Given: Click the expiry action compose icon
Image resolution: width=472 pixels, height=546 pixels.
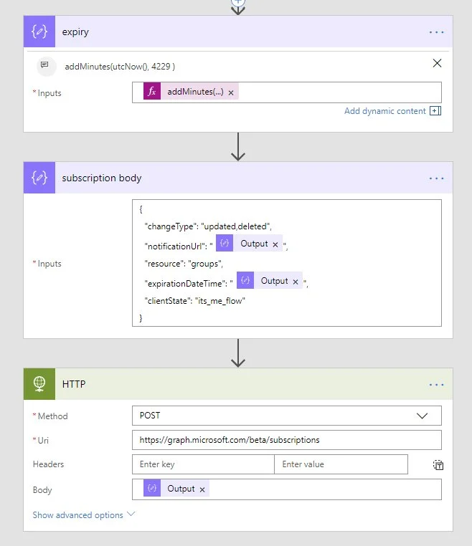Looking at the screenshot, I should pyautogui.click(x=39, y=32).
